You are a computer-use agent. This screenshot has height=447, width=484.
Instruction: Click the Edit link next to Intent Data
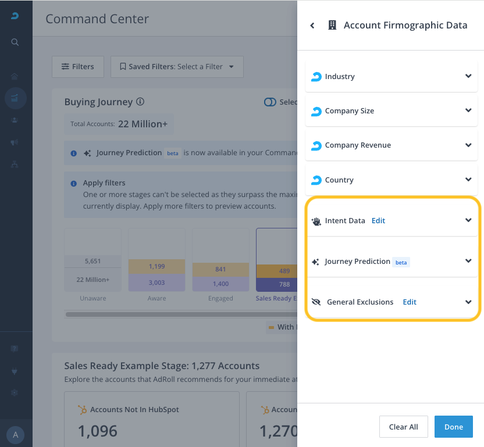pos(378,221)
